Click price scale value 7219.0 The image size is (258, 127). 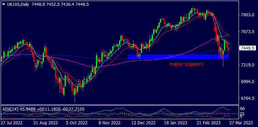248,65
